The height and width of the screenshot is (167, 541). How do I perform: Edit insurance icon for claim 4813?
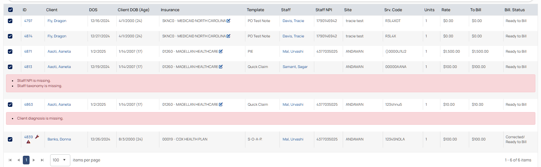[221, 67]
